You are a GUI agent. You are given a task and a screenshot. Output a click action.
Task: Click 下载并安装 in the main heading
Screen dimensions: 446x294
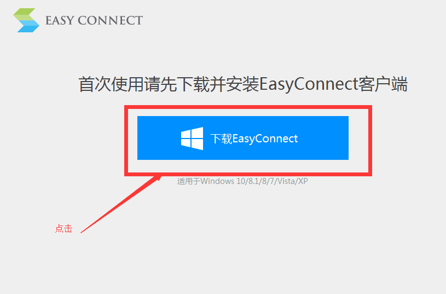[218, 84]
